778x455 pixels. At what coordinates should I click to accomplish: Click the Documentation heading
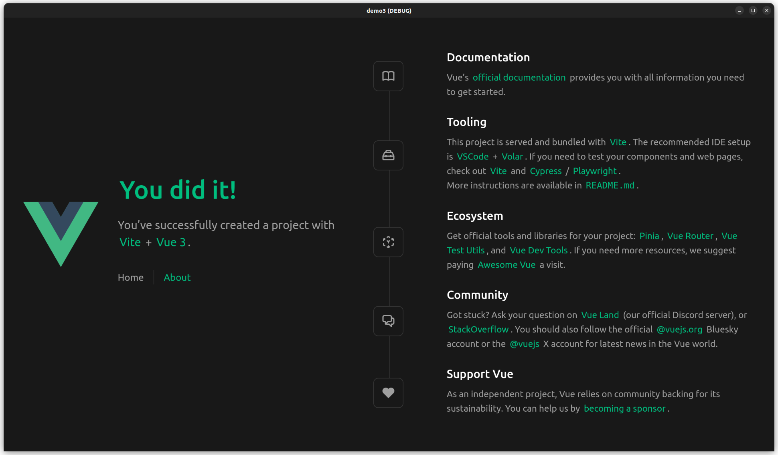point(488,57)
